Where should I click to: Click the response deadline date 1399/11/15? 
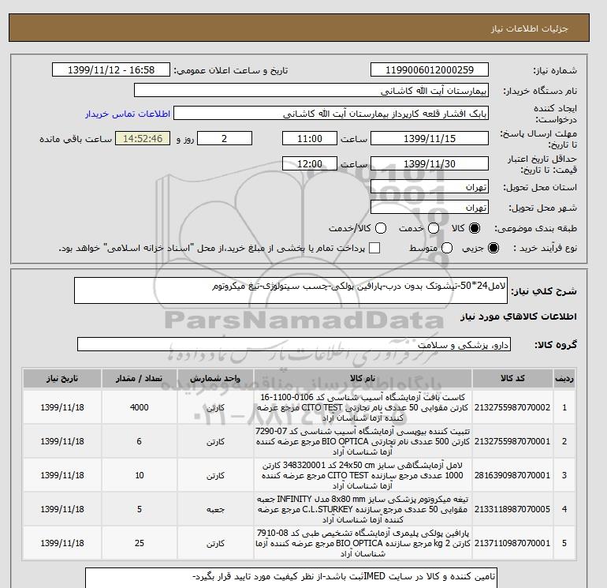tap(430, 138)
